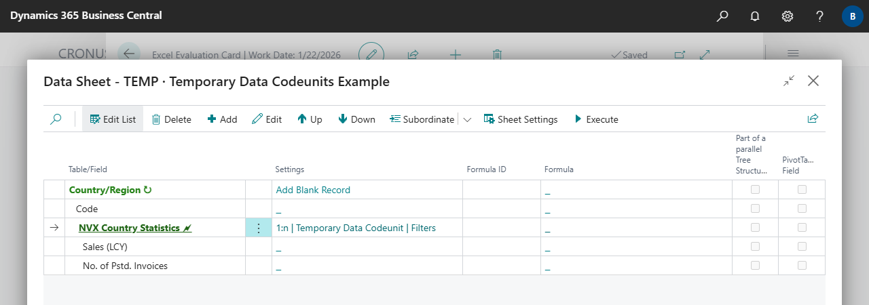The image size is (869, 305).
Task: Collapse the Data Sheet dialog
Action: pos(789,81)
